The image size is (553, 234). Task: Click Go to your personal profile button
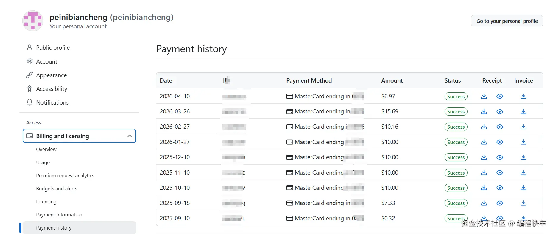[507, 21]
